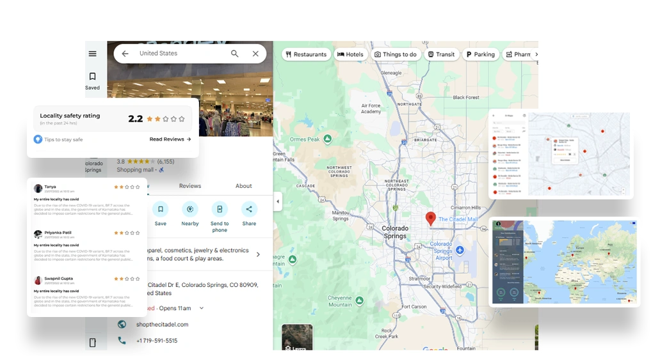Filter map by Hotels
Viewport: 660px width, 356px height.
pos(350,54)
